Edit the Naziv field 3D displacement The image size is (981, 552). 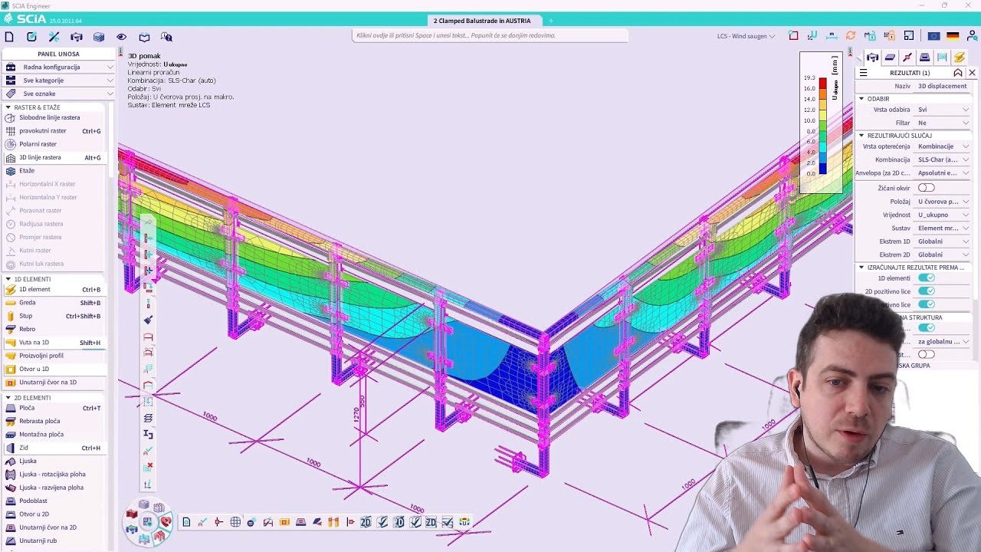tap(943, 86)
